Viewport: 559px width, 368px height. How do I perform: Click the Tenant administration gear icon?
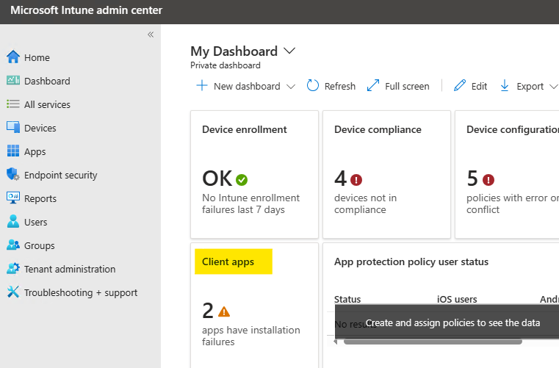13,269
